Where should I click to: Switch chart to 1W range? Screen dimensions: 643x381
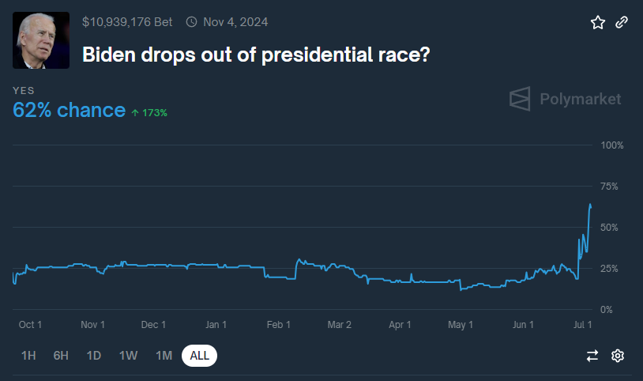click(x=128, y=356)
